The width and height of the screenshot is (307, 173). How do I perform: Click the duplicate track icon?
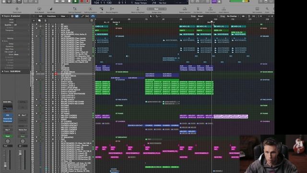39,20
